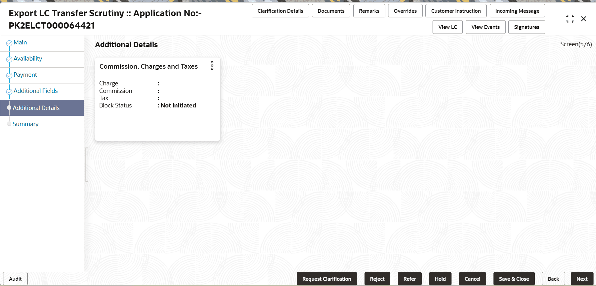Open the kebab menu on Commission, Charges and Taxes tile
The height and width of the screenshot is (286, 596).
212,66
